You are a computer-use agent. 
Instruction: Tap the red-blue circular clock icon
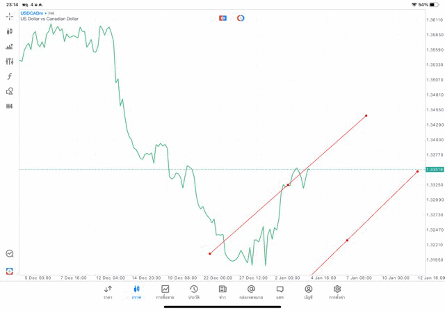click(x=241, y=18)
